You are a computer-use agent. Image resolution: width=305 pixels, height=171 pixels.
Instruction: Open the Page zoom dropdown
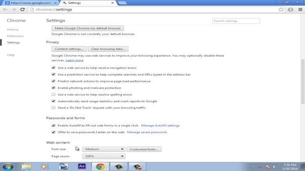104,156
